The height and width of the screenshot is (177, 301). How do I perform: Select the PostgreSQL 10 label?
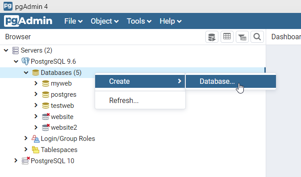tap(52, 161)
